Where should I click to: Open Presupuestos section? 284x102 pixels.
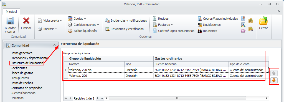pyautogui.click(x=20, y=78)
